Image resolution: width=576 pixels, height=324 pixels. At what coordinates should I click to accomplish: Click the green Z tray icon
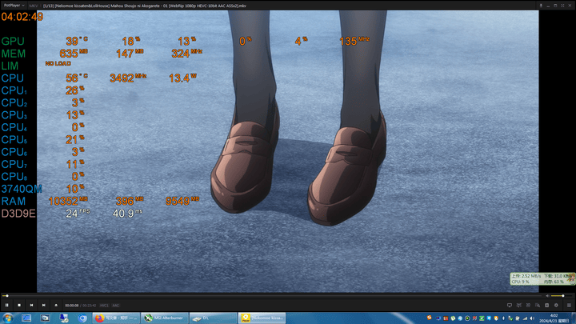click(482, 318)
